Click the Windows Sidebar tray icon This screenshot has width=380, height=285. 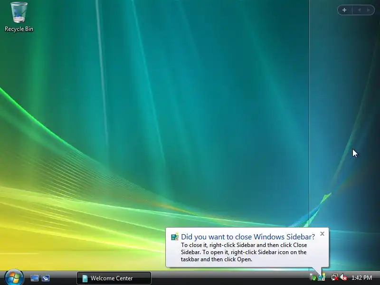322,277
